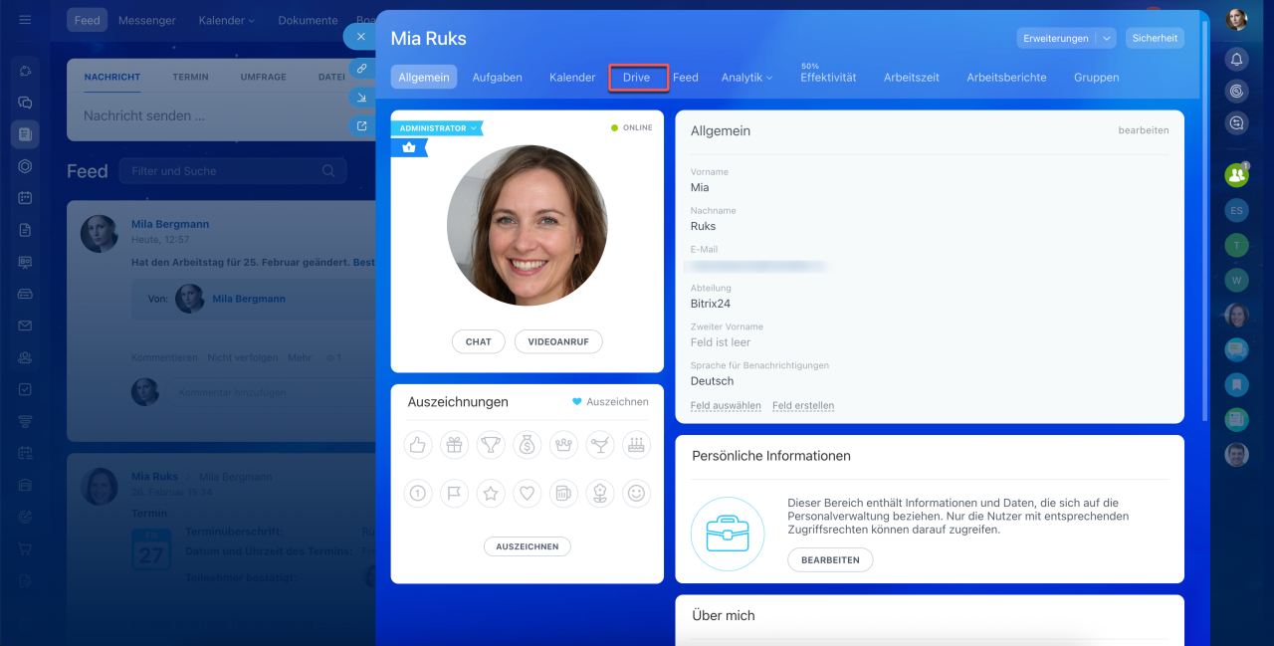Close the profile slider with the X
This screenshot has height=646, width=1274.
[x=360, y=36]
